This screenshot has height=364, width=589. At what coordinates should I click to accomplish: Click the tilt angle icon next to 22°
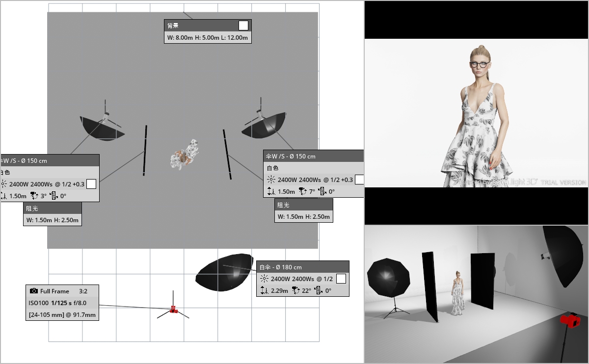pyautogui.click(x=296, y=291)
